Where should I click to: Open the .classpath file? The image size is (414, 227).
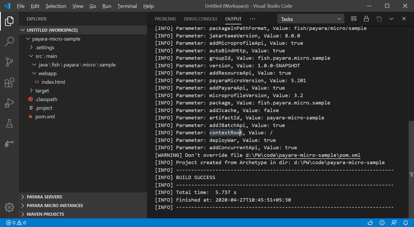click(x=46, y=99)
